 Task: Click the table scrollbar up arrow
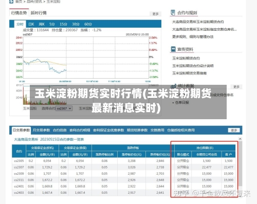pos(240,139)
